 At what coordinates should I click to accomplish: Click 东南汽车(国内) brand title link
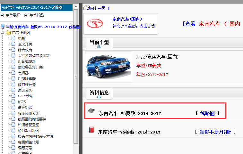pos(127,19)
